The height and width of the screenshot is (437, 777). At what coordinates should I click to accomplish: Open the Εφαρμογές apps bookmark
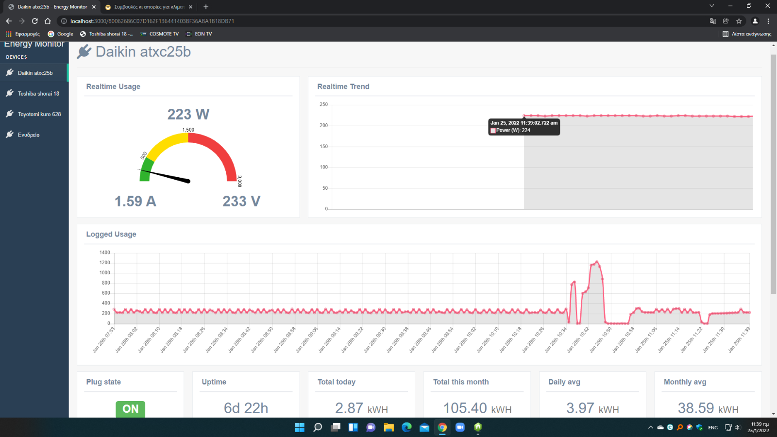click(x=23, y=34)
